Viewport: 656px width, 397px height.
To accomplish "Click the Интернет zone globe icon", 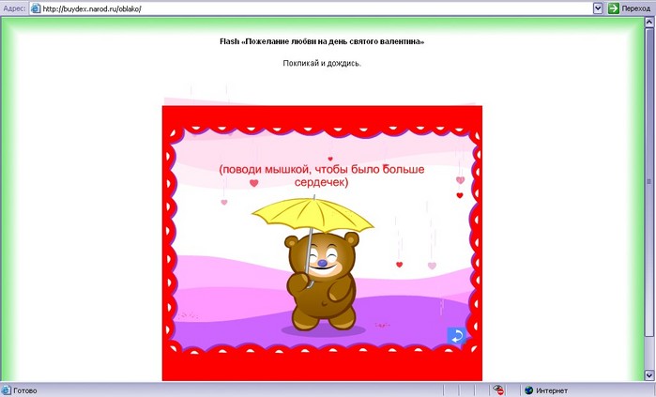I will 528,390.
